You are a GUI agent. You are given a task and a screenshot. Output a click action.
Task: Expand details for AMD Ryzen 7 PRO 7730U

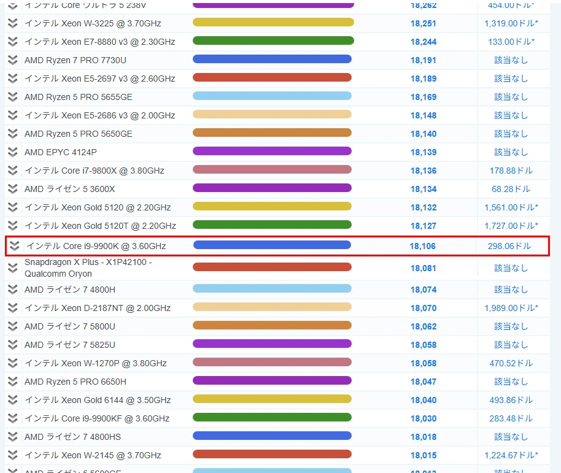click(12, 60)
